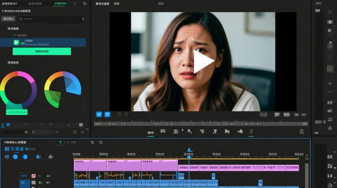
Task: Click the gray mountain-shaped icon above track headers
Action: [x=50, y=157]
